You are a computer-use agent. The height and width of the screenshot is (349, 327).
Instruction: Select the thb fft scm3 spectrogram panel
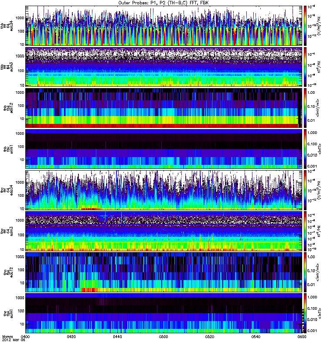[x=163, y=66]
